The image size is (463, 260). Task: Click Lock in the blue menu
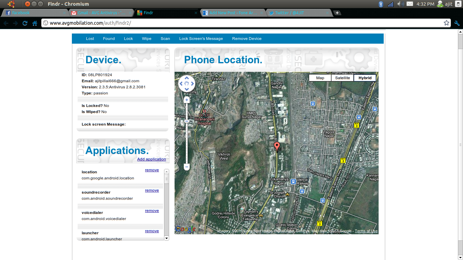point(128,39)
